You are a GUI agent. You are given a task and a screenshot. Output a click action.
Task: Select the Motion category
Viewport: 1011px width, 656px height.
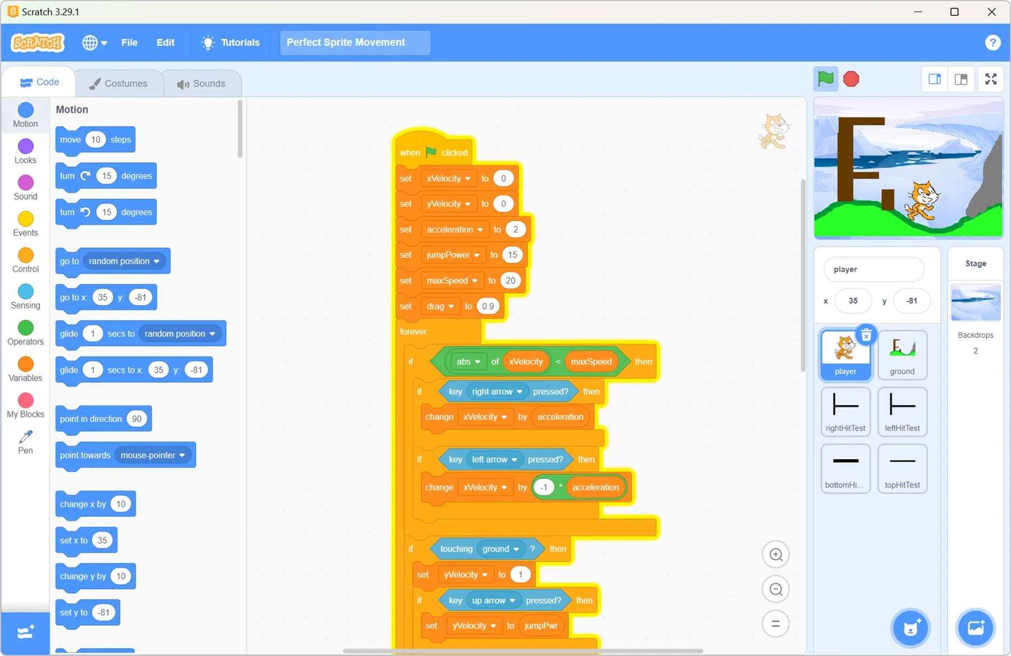pyautogui.click(x=25, y=115)
